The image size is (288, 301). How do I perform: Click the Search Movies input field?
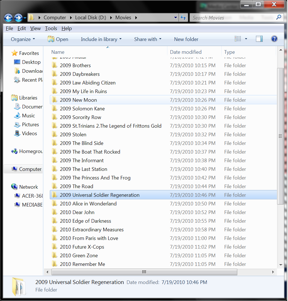coord(233,18)
